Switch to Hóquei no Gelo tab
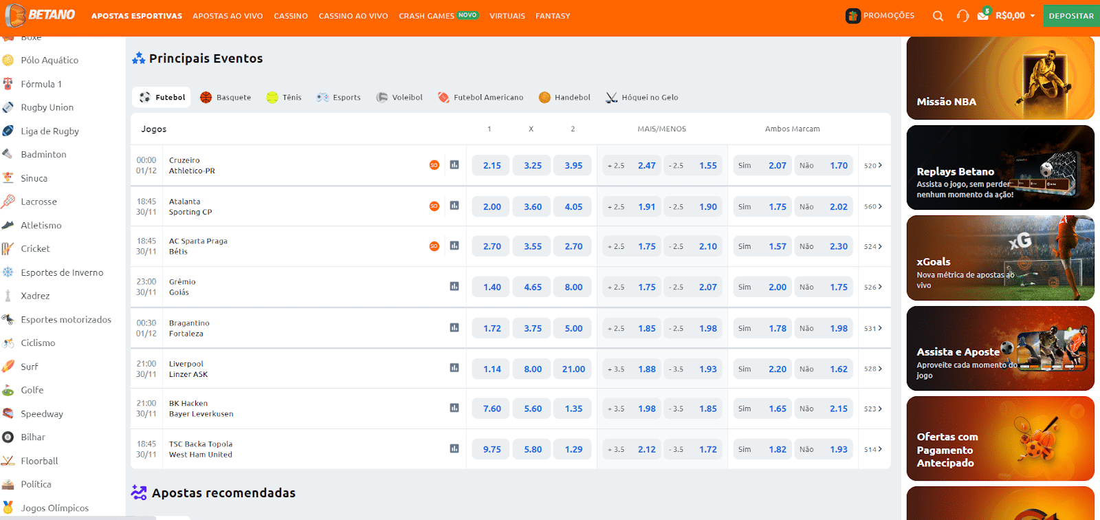 (641, 98)
